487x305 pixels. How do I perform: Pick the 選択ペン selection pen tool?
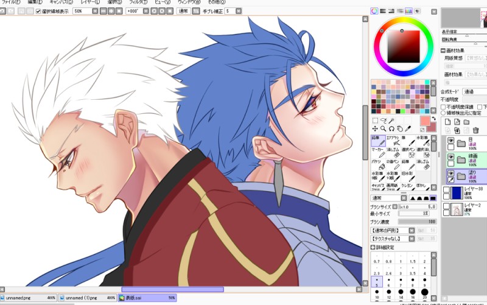click(408, 153)
